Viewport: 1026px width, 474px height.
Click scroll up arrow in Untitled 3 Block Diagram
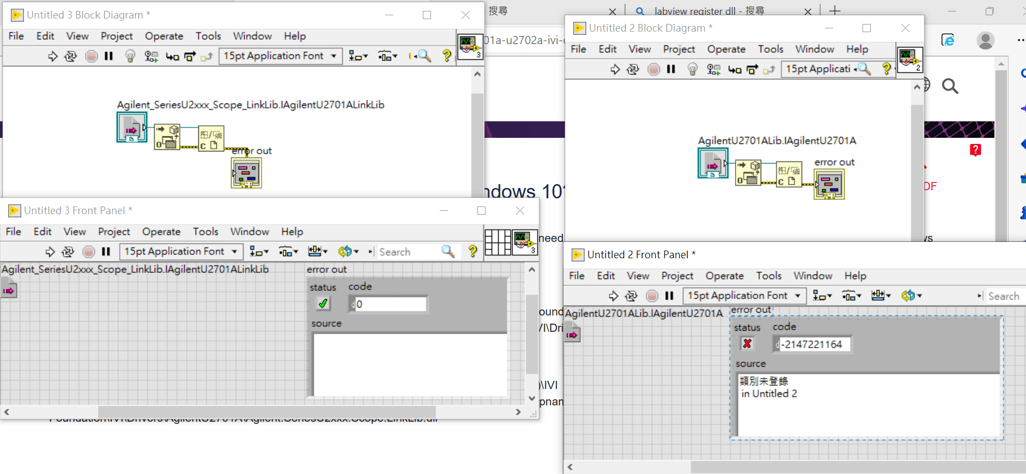(477, 74)
